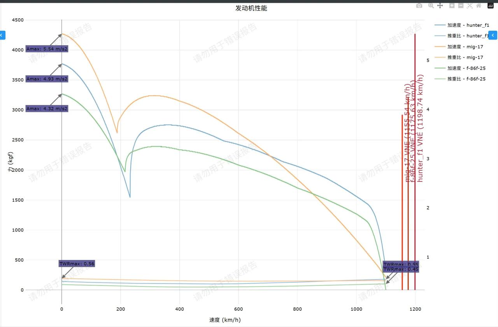Click the Zoom in plus icon
Image resolution: width=498 pixels, height=327 pixels.
(x=452, y=5)
